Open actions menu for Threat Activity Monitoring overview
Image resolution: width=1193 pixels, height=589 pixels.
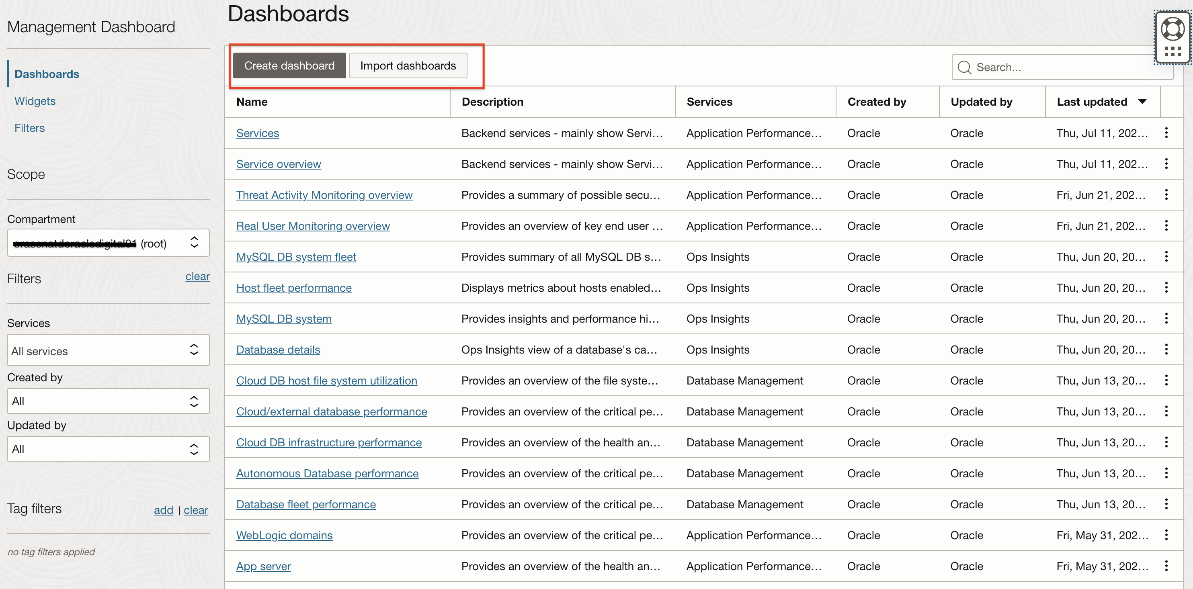[1166, 194]
